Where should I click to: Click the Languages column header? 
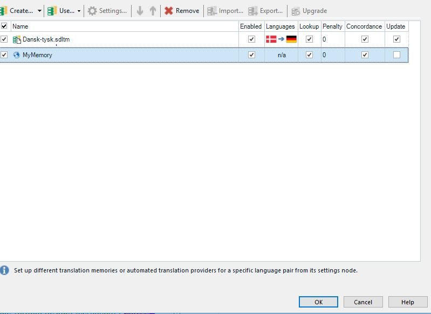coord(281,26)
